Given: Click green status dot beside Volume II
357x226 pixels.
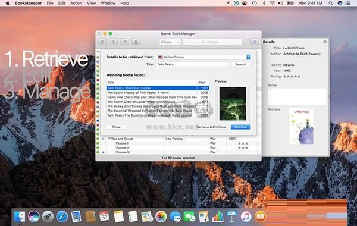Looking at the screenshot, I should [x=98, y=147].
